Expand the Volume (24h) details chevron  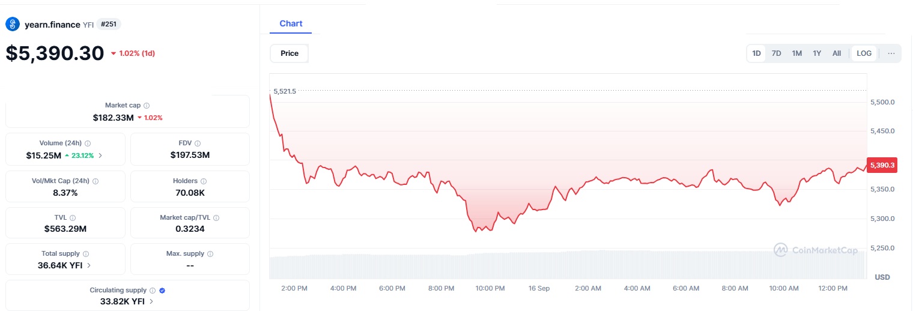coord(100,155)
